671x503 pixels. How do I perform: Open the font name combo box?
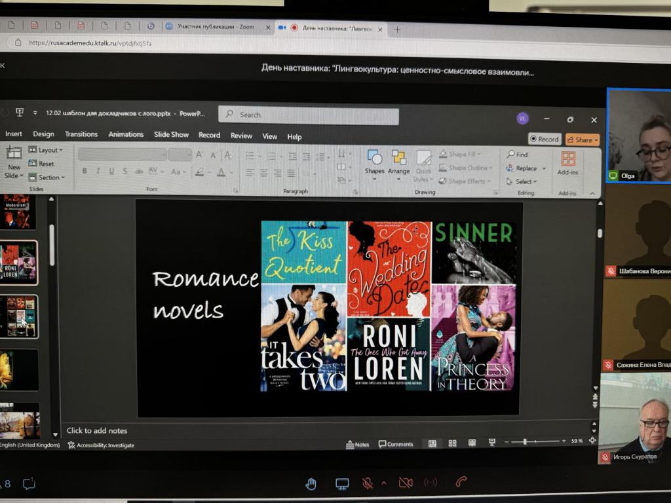pos(122,154)
